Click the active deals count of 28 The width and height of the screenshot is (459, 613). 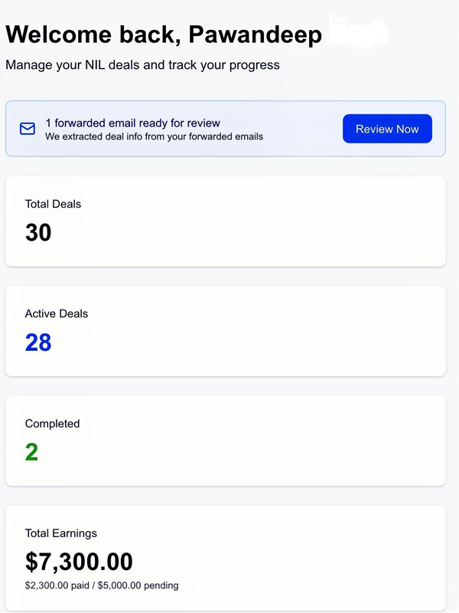click(38, 342)
